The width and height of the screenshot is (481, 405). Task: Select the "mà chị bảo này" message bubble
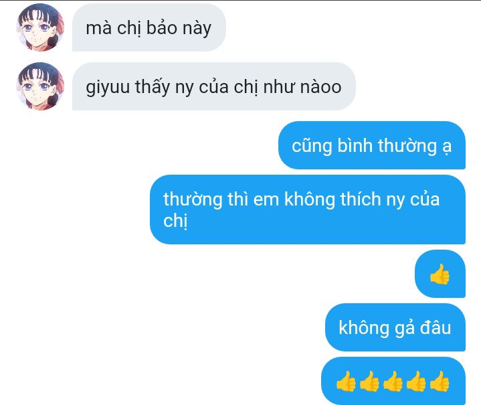pyautogui.click(x=149, y=27)
